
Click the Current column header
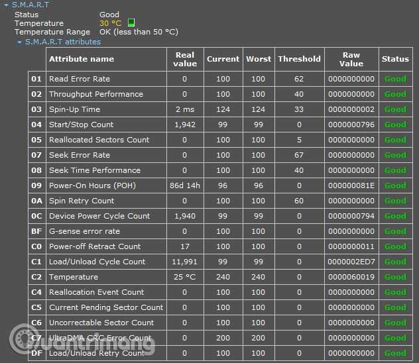223,59
